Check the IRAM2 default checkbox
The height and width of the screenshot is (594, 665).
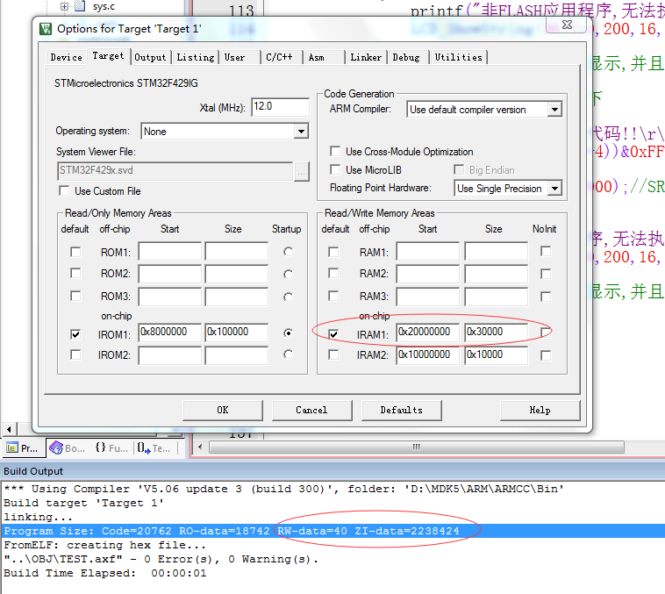(x=333, y=354)
